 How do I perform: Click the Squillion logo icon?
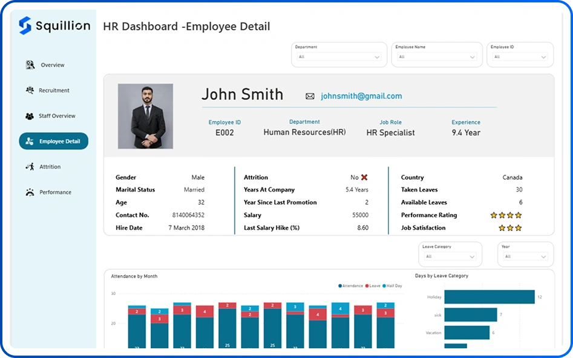(25, 25)
